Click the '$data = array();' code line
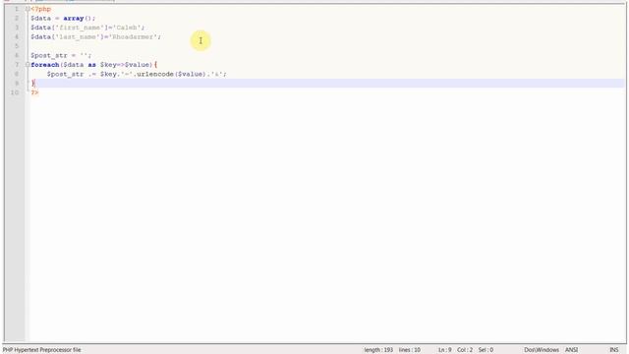 63,19
